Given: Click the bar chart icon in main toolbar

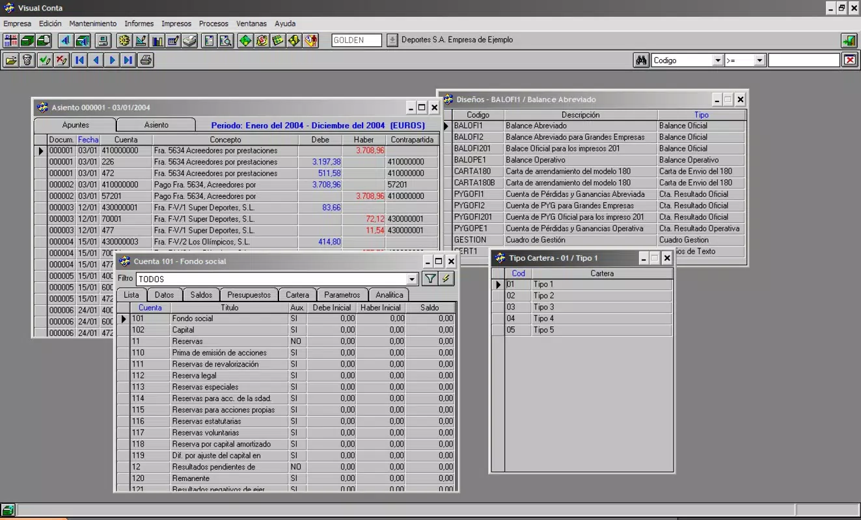Looking at the screenshot, I should 157,40.
